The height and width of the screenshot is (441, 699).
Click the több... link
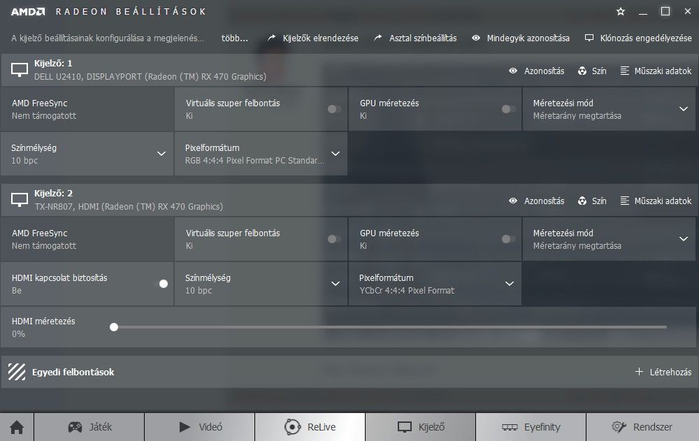234,38
